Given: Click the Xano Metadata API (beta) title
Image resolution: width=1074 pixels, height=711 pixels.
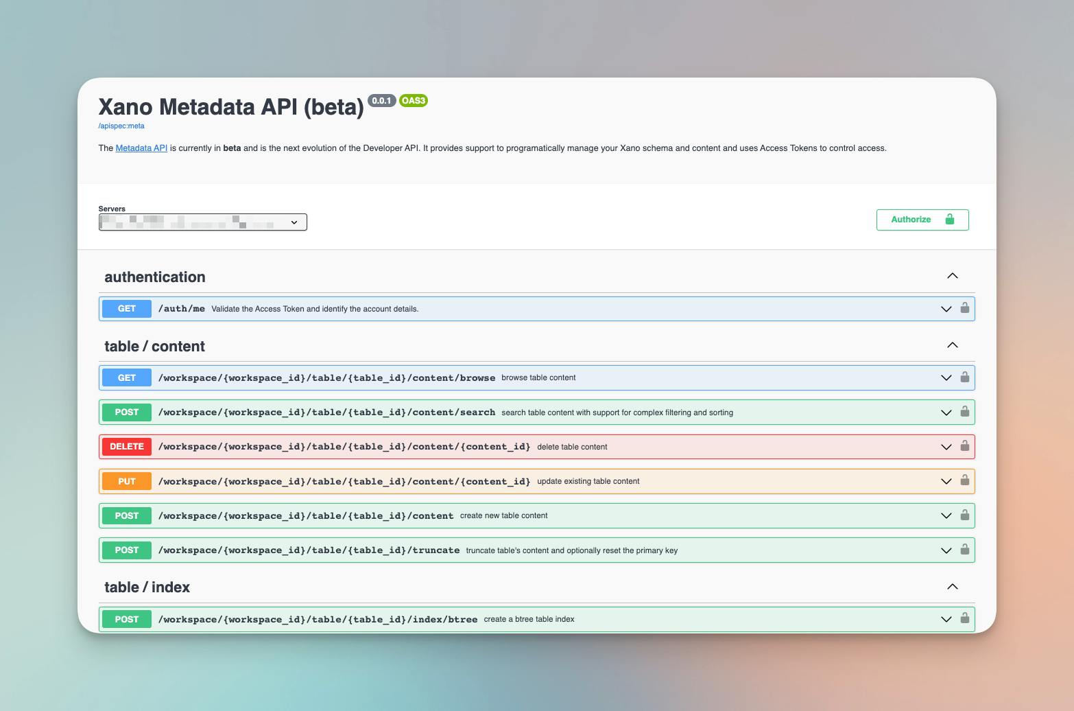Looking at the screenshot, I should click(231, 107).
